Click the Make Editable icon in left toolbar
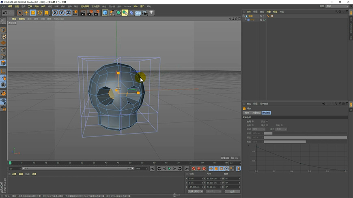The width and height of the screenshot is (353, 198). coord(3,21)
